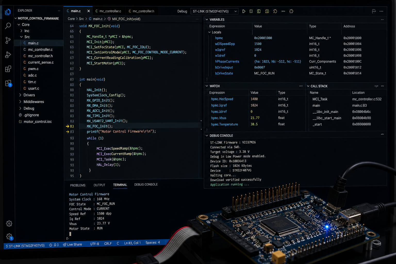
Task: Open the badge-marked view below the Extensions icon
Action: point(8,83)
